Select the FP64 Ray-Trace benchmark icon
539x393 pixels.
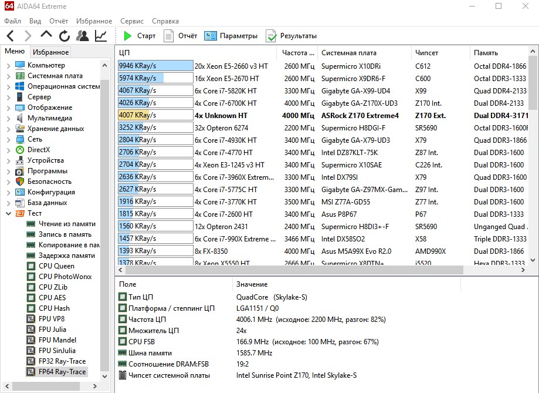[x=31, y=372]
